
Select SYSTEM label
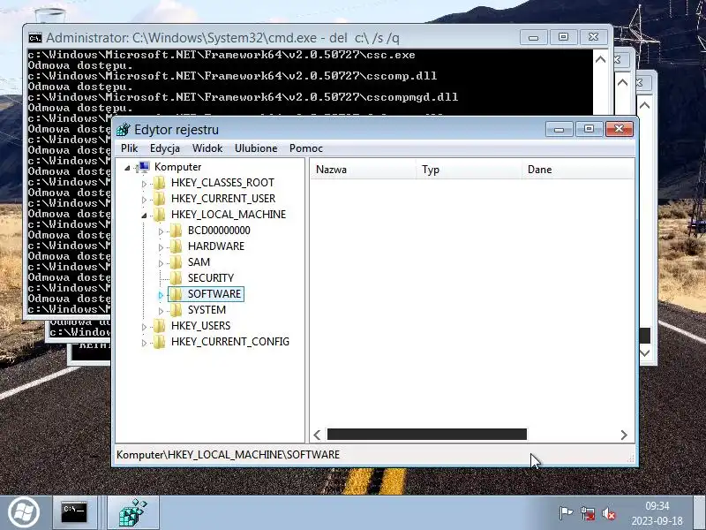pyautogui.click(x=207, y=310)
